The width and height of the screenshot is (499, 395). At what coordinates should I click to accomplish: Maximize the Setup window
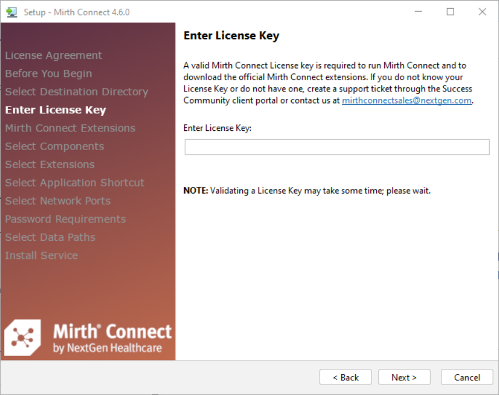click(x=450, y=12)
